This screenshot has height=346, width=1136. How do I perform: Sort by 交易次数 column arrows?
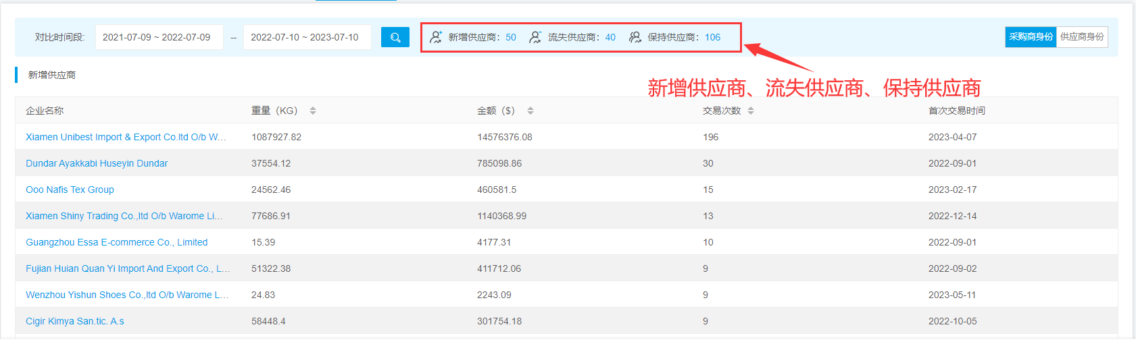coord(751,111)
